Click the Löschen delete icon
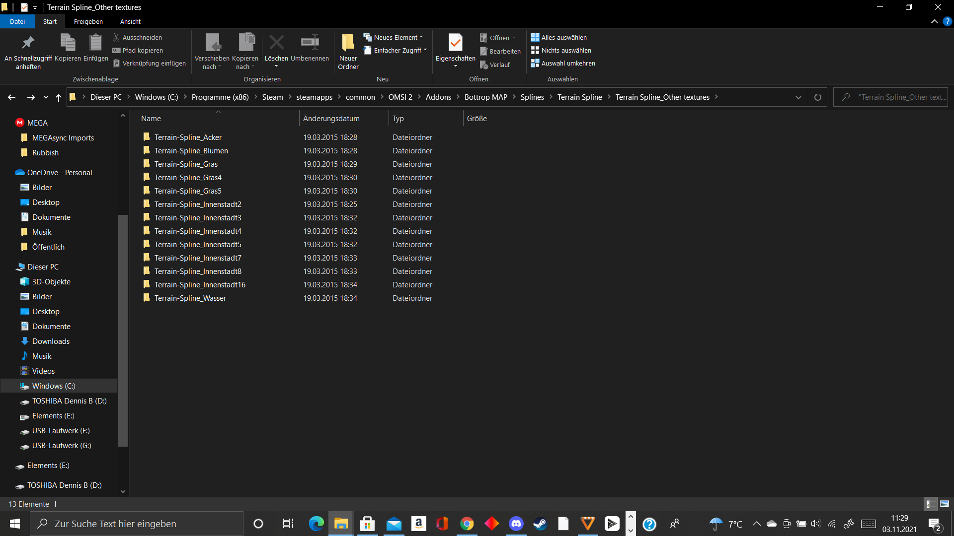Viewport: 954px width, 536px height. coord(276,43)
